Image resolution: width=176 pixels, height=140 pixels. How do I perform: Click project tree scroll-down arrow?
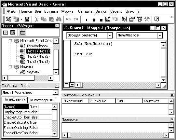(x=56, y=72)
